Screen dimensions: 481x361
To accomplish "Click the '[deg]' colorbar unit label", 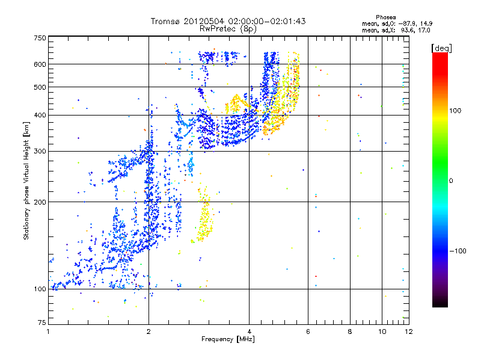I will coord(441,48).
